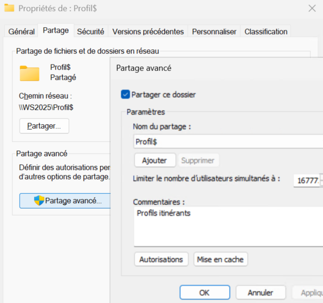
Task: Click the Nom du partage field
Action: coord(228,141)
